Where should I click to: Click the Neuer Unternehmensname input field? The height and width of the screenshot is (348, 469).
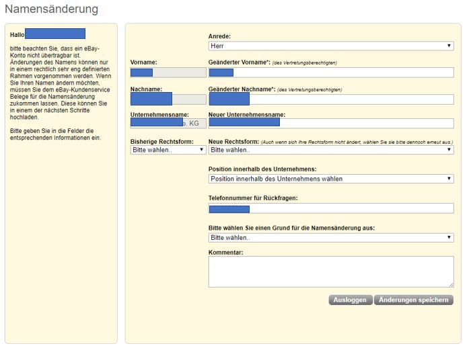331,124
